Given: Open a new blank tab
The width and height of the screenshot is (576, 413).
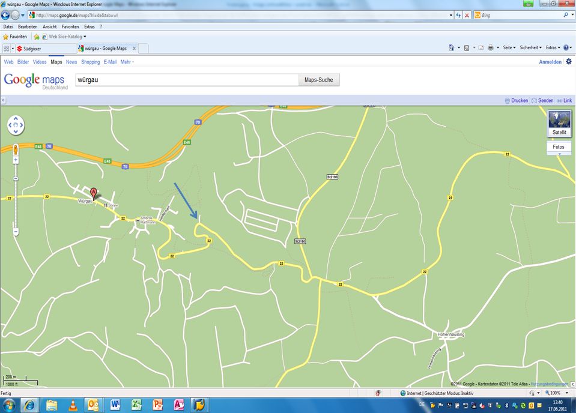Looking at the screenshot, I should (x=144, y=49).
